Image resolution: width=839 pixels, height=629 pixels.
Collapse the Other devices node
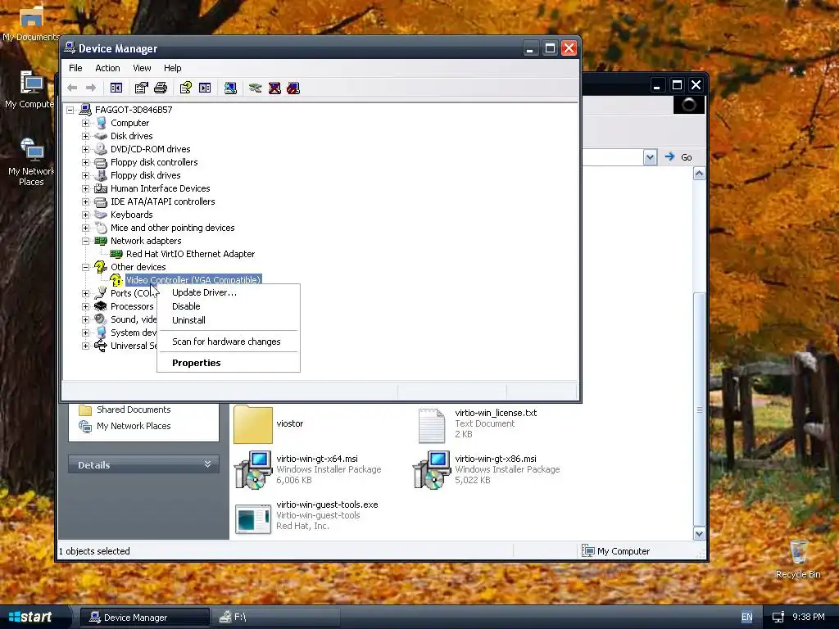coord(85,267)
